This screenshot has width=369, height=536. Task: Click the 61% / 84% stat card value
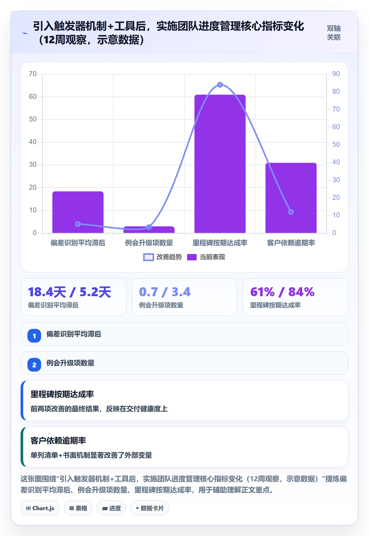click(x=282, y=292)
